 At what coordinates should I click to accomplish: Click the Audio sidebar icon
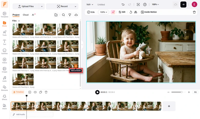click(4, 79)
